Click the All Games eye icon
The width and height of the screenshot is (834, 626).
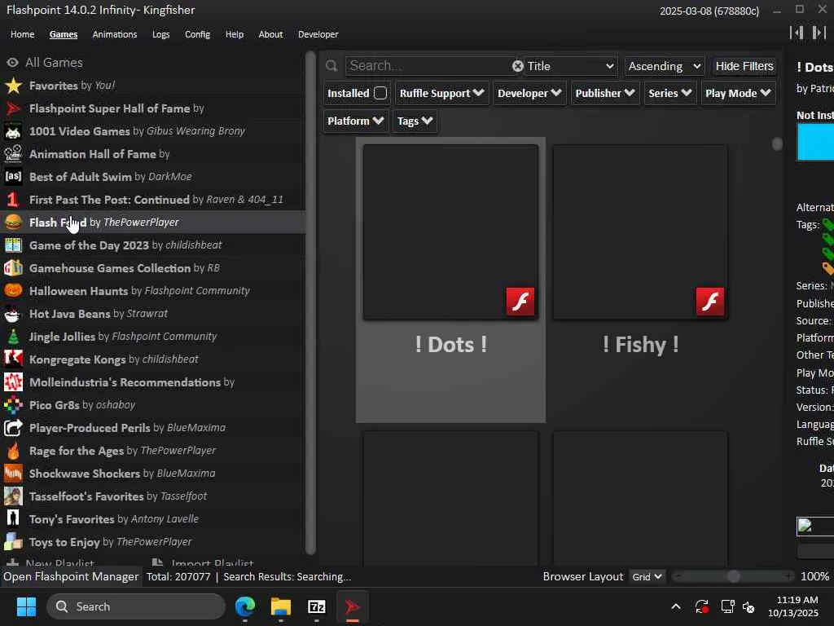coord(13,62)
